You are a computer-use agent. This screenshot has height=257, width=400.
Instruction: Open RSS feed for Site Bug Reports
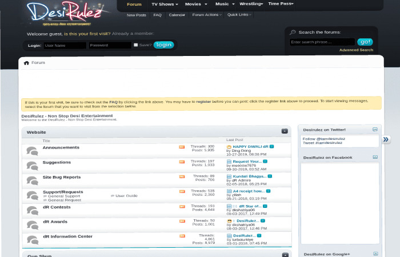182,176
